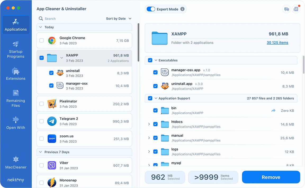The height and width of the screenshot is (188, 305).
Task: Turn off the Expert Mode switch
Action: click(151, 9)
